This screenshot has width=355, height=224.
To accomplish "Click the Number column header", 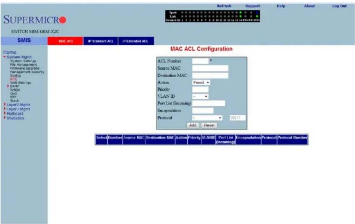I will [x=115, y=140].
